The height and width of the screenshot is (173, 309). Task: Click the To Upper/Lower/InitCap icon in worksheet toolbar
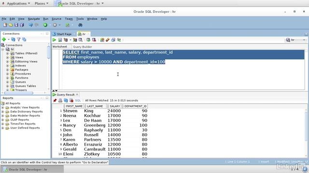119,40
